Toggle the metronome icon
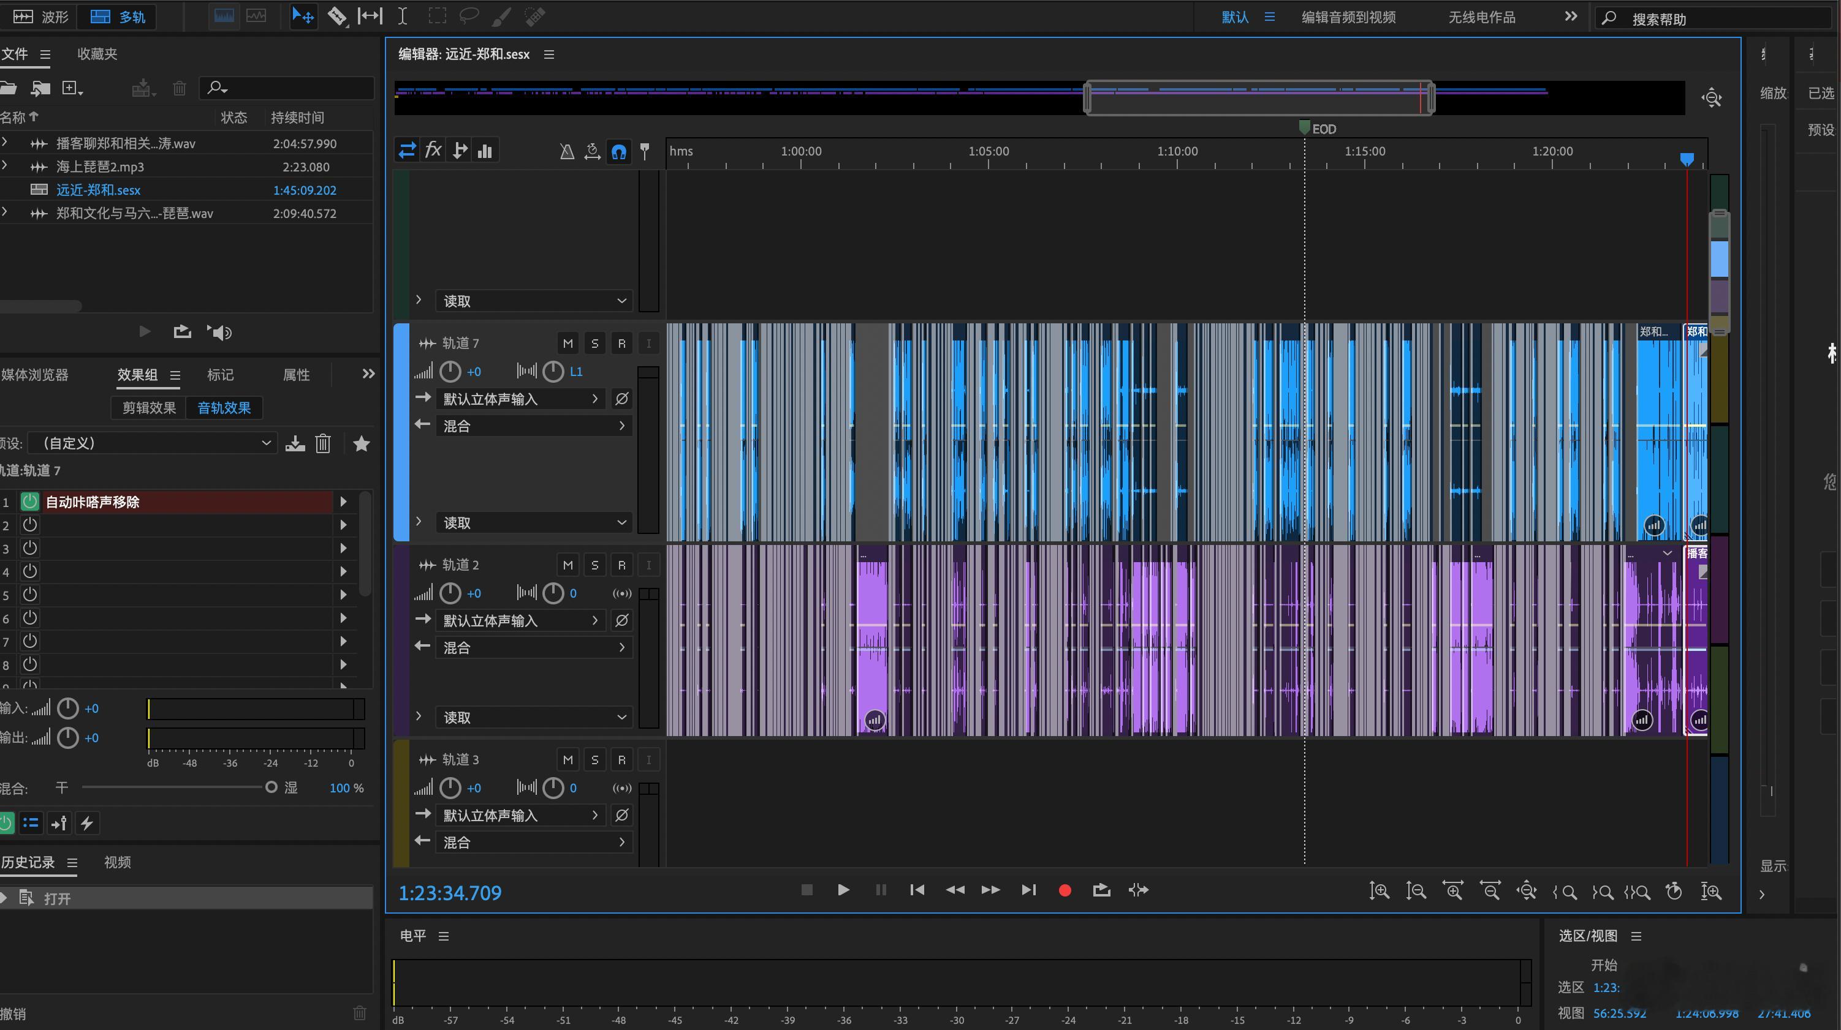The height and width of the screenshot is (1030, 1841). pos(567,151)
